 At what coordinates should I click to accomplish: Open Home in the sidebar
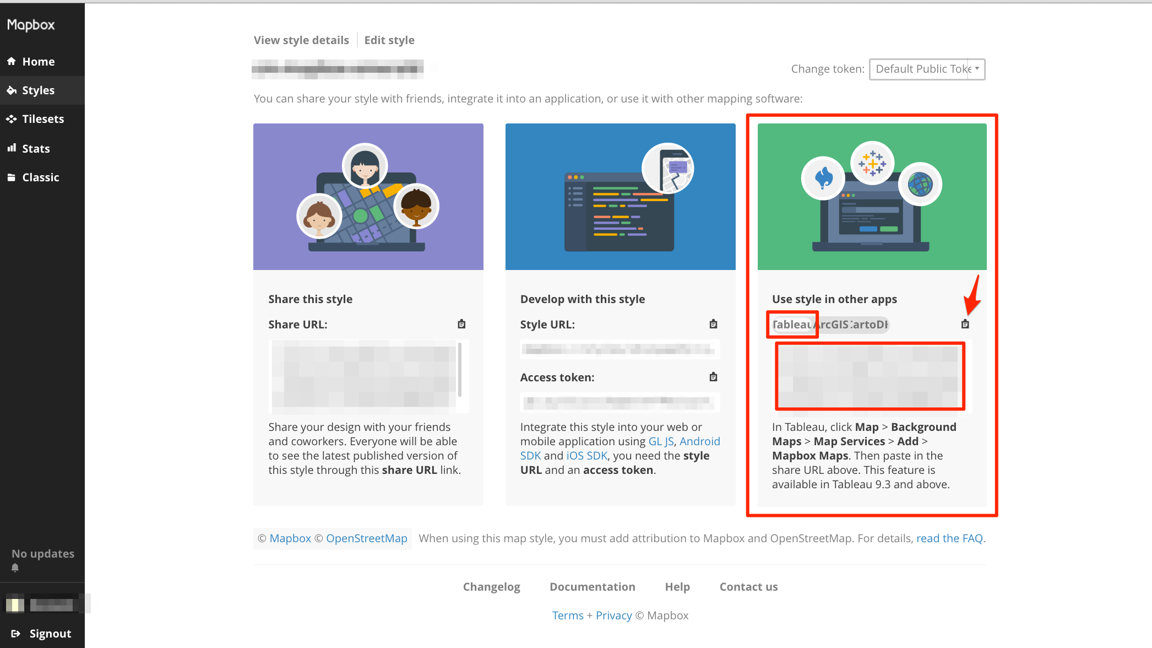[38, 62]
